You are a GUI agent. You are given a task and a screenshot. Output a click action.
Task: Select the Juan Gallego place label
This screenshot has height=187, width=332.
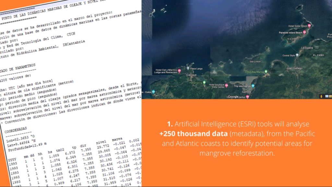click(x=294, y=68)
